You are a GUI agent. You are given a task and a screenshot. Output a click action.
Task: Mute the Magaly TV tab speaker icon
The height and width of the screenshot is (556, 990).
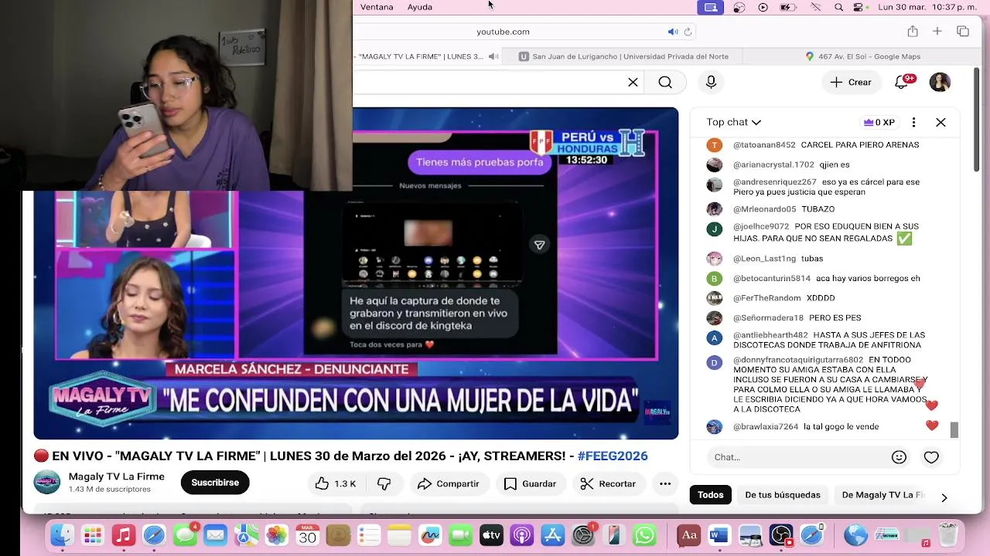(x=493, y=56)
